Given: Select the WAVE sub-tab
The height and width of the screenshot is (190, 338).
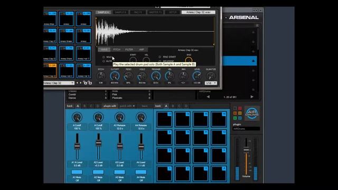Looking at the screenshot, I should pos(105,50).
